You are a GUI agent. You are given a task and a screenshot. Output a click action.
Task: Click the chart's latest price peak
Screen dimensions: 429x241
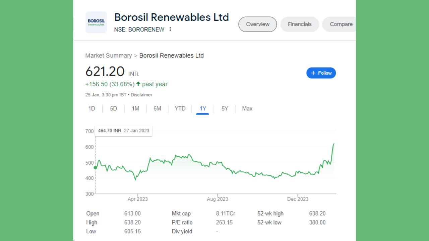(333, 144)
